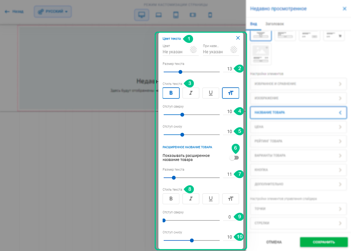This screenshot has width=351, height=251.
Task: Enable italic for the extended product name style
Action: [191, 199]
